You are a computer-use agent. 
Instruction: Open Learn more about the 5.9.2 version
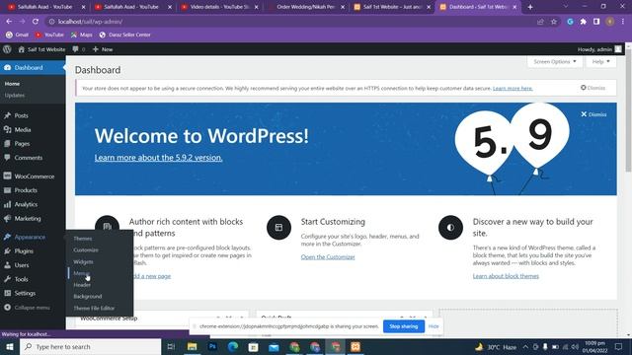pos(158,158)
